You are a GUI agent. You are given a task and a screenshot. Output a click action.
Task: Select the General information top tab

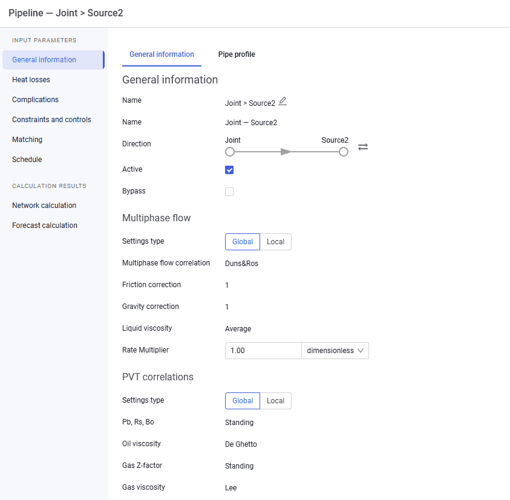[162, 54]
